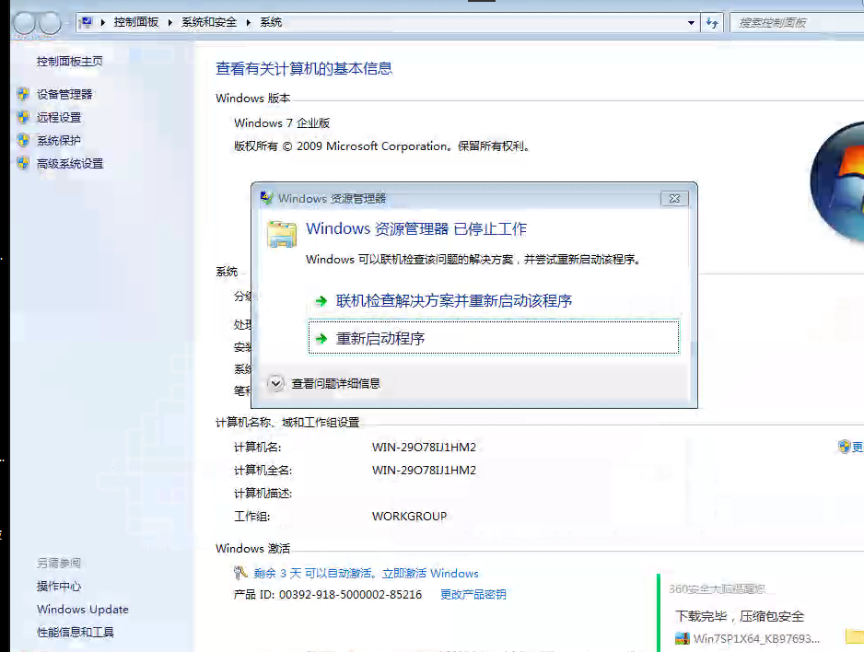This screenshot has width=864, height=652.
Task: Click the file icon beside Win7SP1X64_KB97693 in the 360 popup
Action: [683, 639]
